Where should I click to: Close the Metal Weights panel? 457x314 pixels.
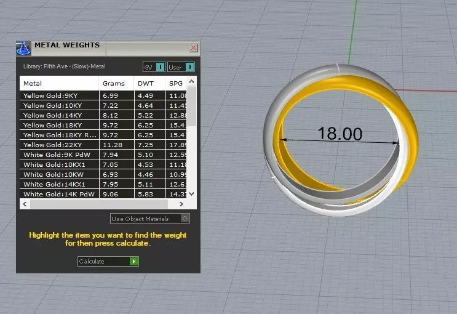(193, 48)
